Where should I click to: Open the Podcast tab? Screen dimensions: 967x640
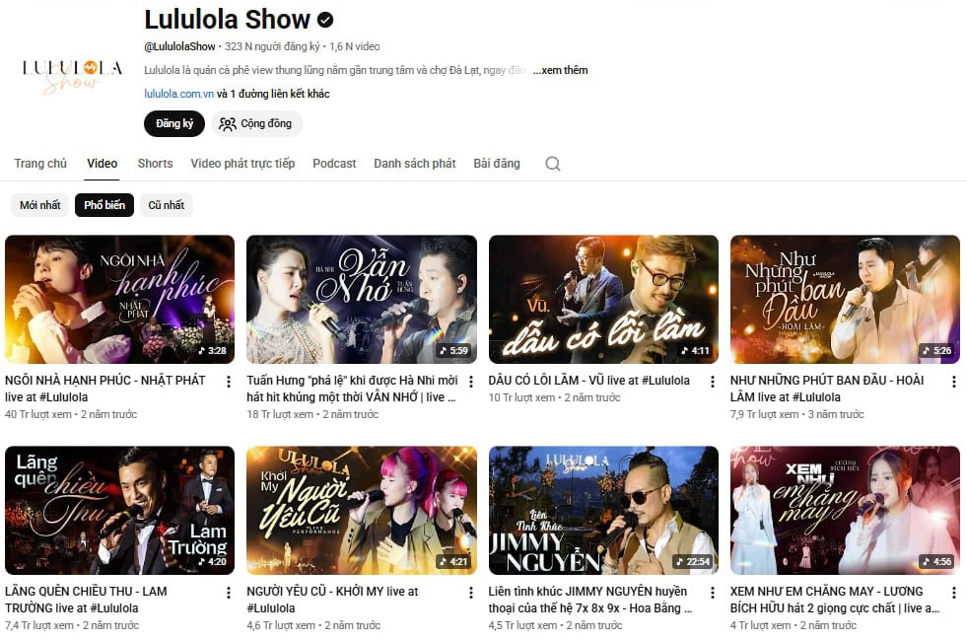coord(334,164)
